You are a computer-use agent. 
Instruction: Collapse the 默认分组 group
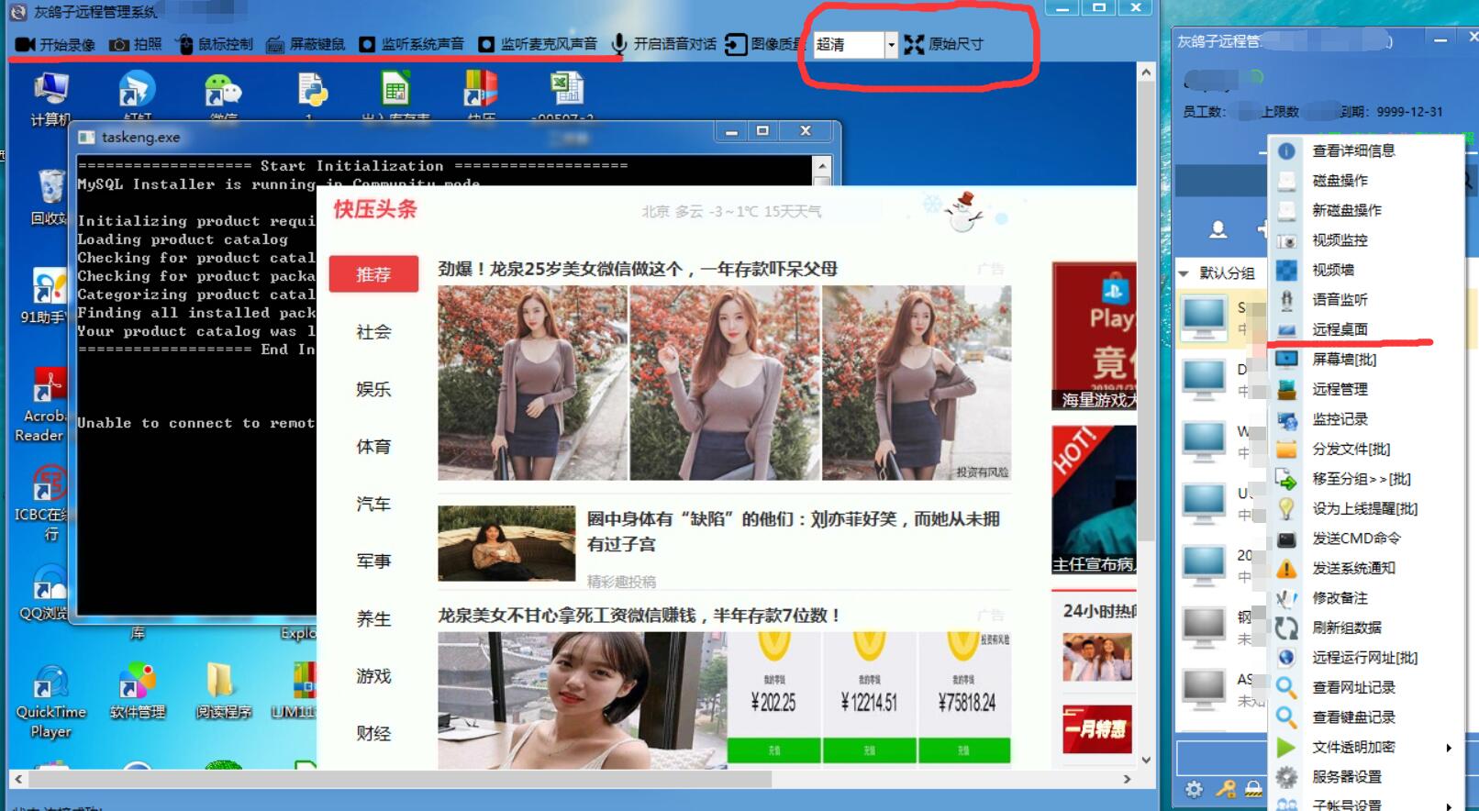pos(1184,273)
